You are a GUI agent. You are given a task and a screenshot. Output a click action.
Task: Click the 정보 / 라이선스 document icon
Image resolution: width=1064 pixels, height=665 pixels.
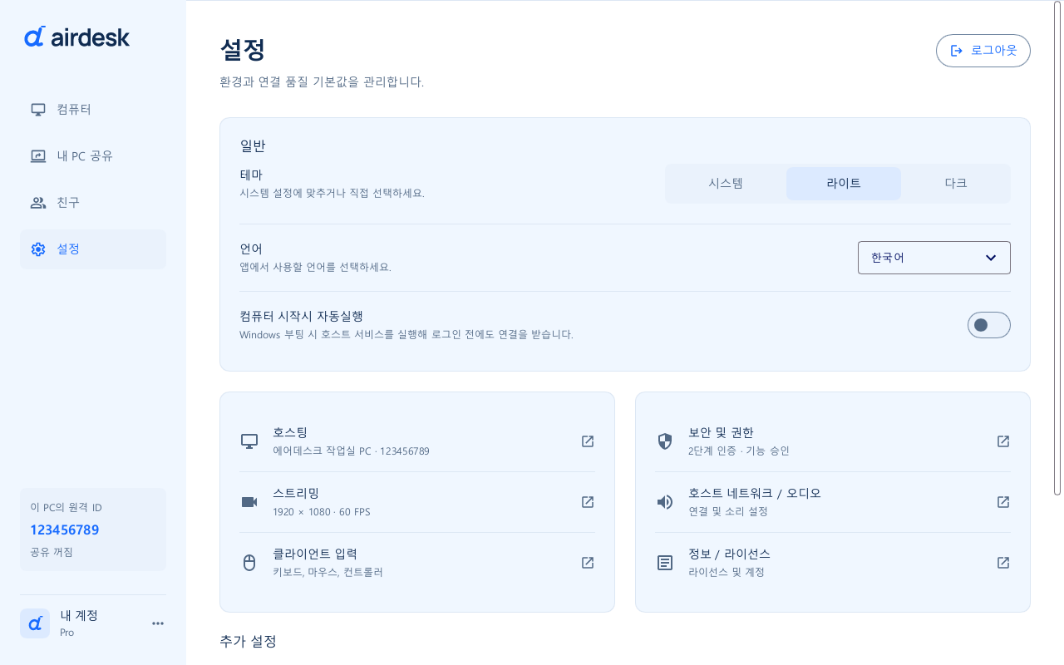665,563
